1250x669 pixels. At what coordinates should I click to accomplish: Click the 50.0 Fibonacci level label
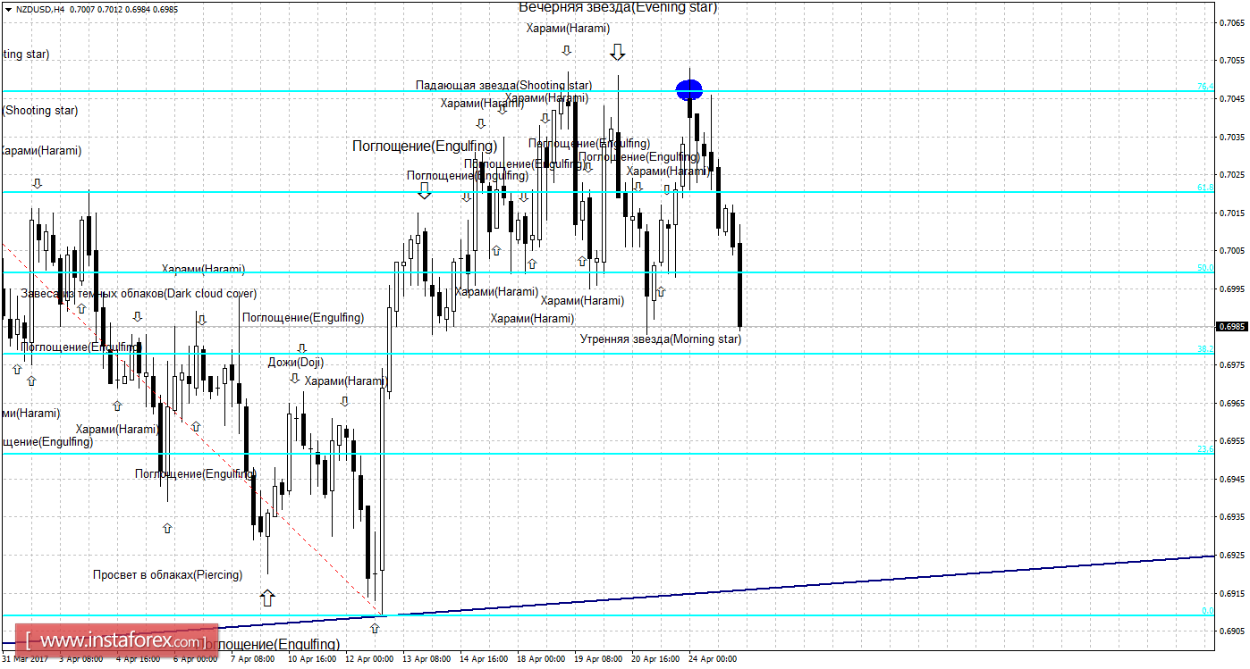pos(1205,268)
